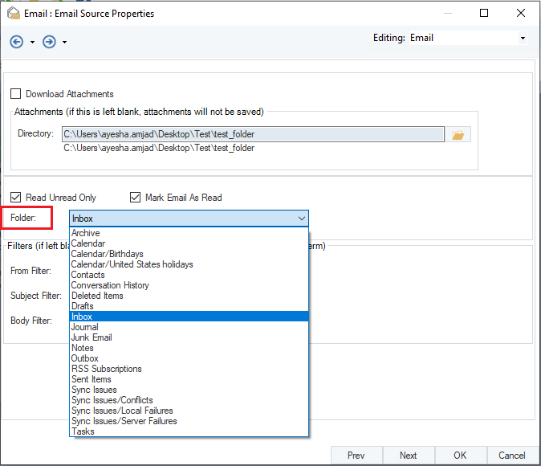Image resolution: width=541 pixels, height=466 pixels.
Task: Select Drafts folder entry
Action: pos(83,306)
